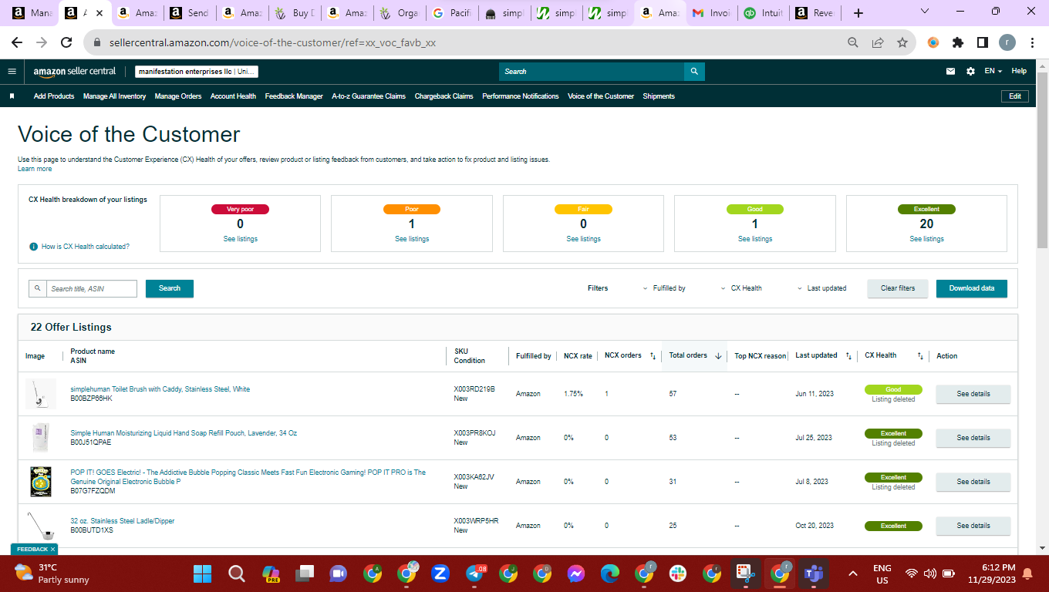Click the info icon beside CX Health calculated

pos(33,247)
